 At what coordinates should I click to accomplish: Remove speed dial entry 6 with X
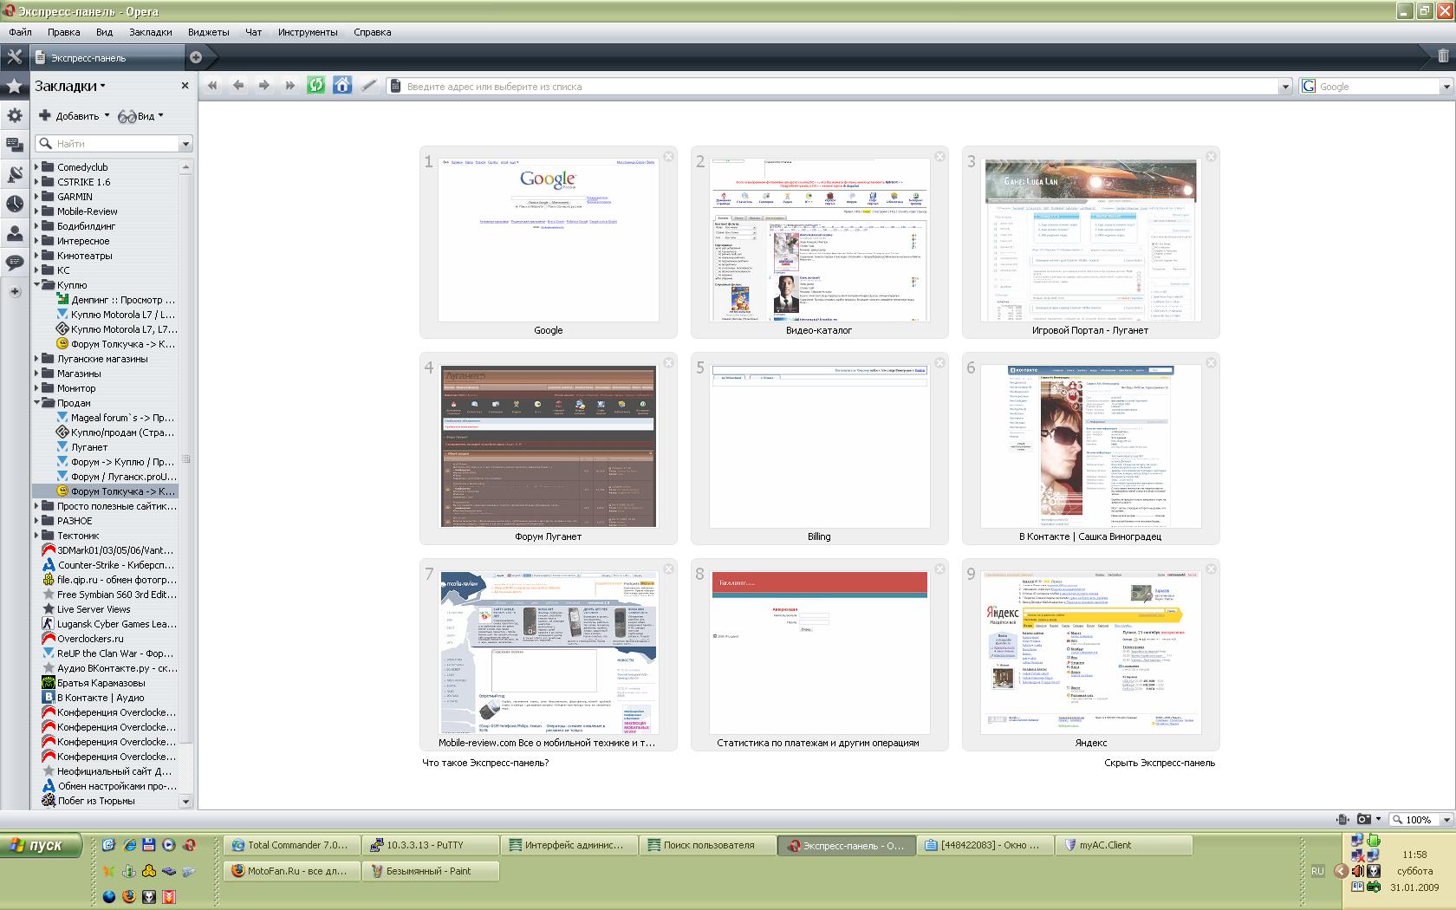[x=1211, y=362]
